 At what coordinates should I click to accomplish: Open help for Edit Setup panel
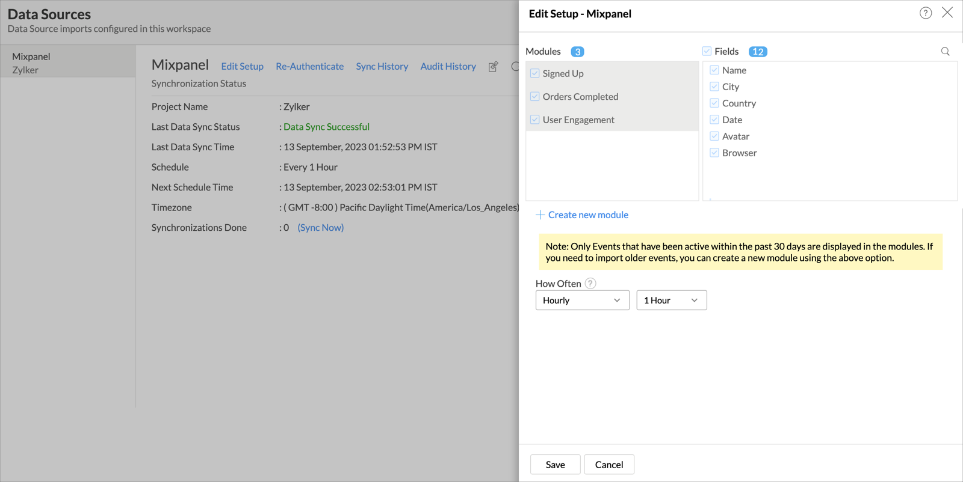[x=926, y=13]
